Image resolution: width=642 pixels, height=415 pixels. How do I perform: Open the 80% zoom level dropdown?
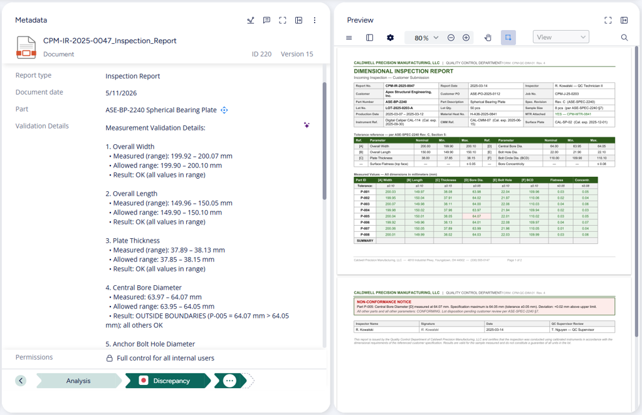[x=426, y=38]
